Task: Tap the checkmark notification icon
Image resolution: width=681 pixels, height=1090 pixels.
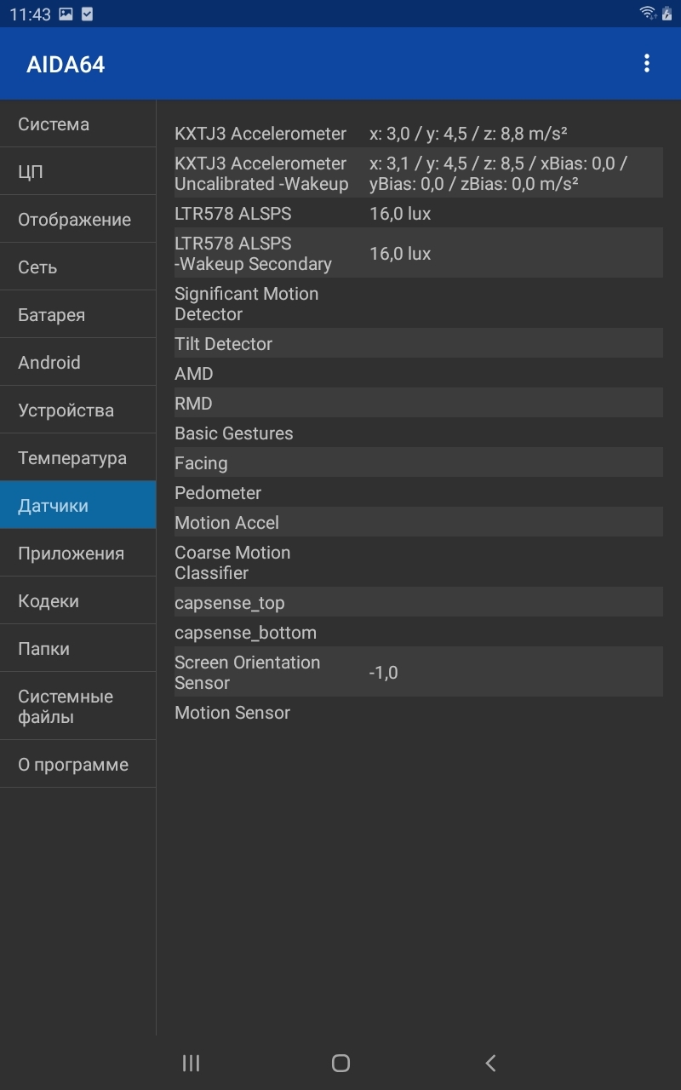Action: coord(87,14)
